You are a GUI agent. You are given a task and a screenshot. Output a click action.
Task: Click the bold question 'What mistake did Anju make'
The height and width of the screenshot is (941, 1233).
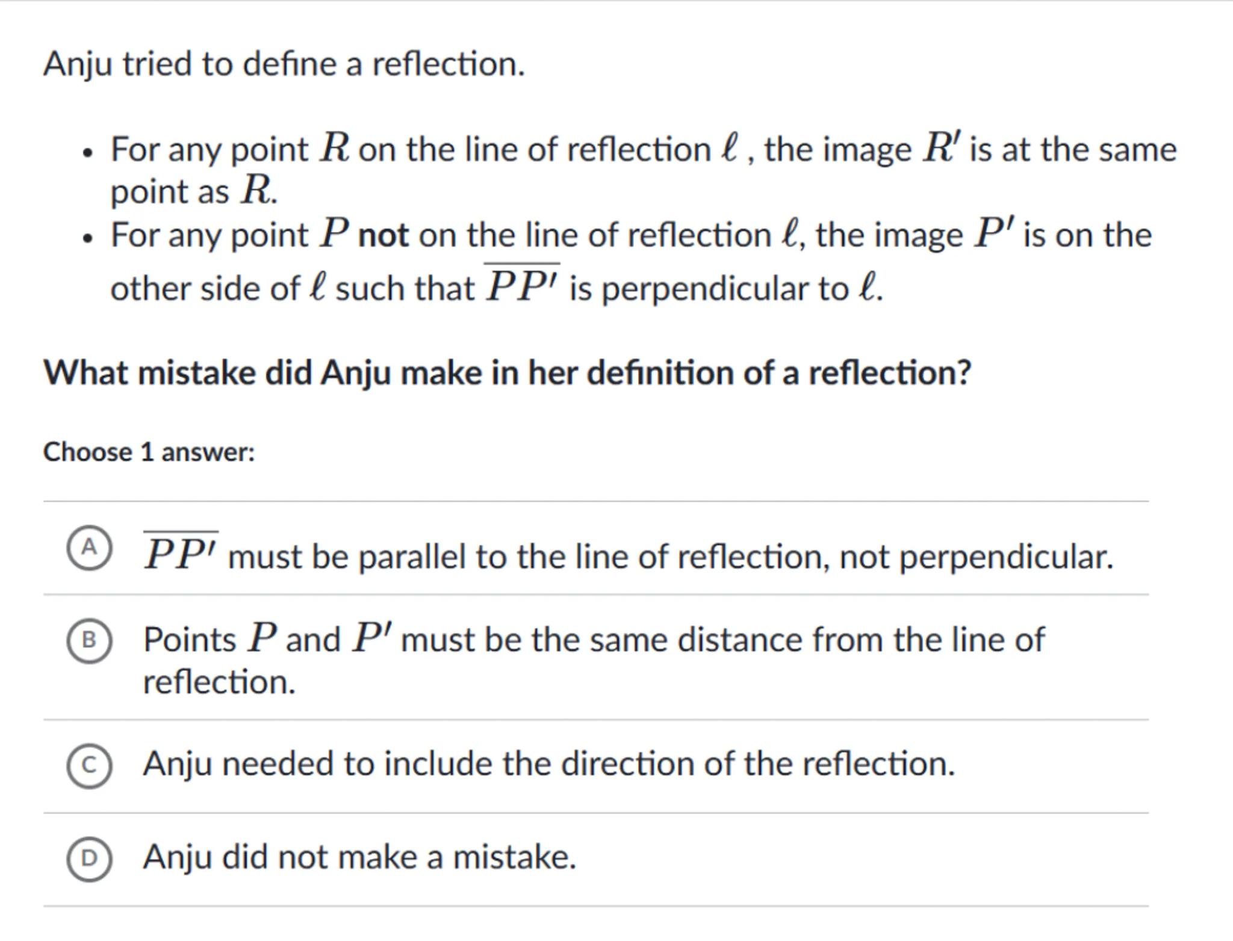pyautogui.click(x=507, y=373)
